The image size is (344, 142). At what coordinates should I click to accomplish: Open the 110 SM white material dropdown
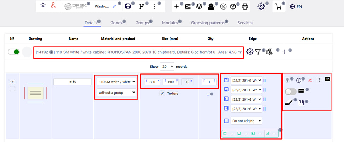(x=117, y=82)
